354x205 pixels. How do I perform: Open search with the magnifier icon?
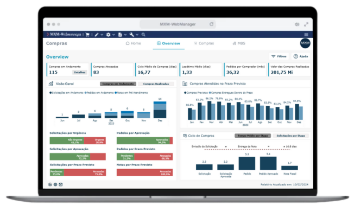143,35
